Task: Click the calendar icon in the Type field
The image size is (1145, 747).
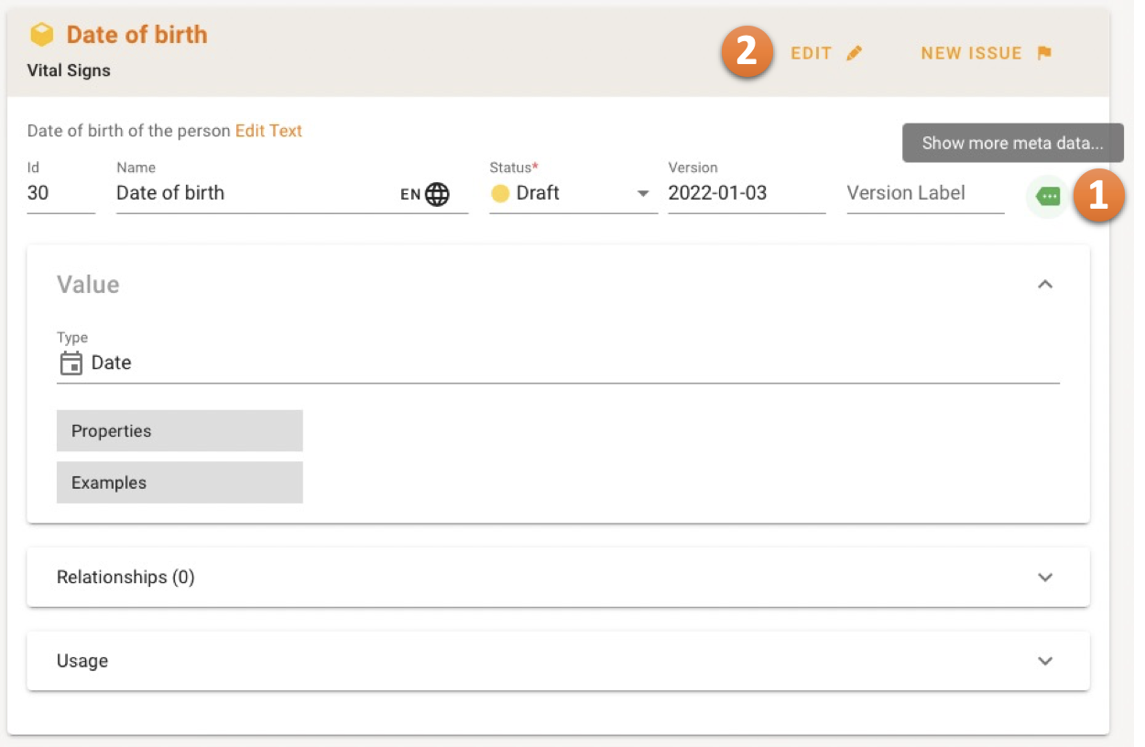Action: tap(71, 363)
